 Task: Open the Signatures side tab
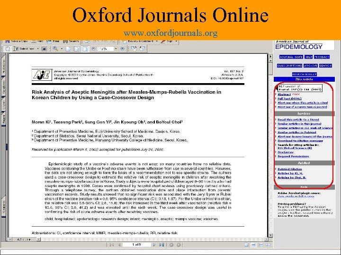coord(3,87)
